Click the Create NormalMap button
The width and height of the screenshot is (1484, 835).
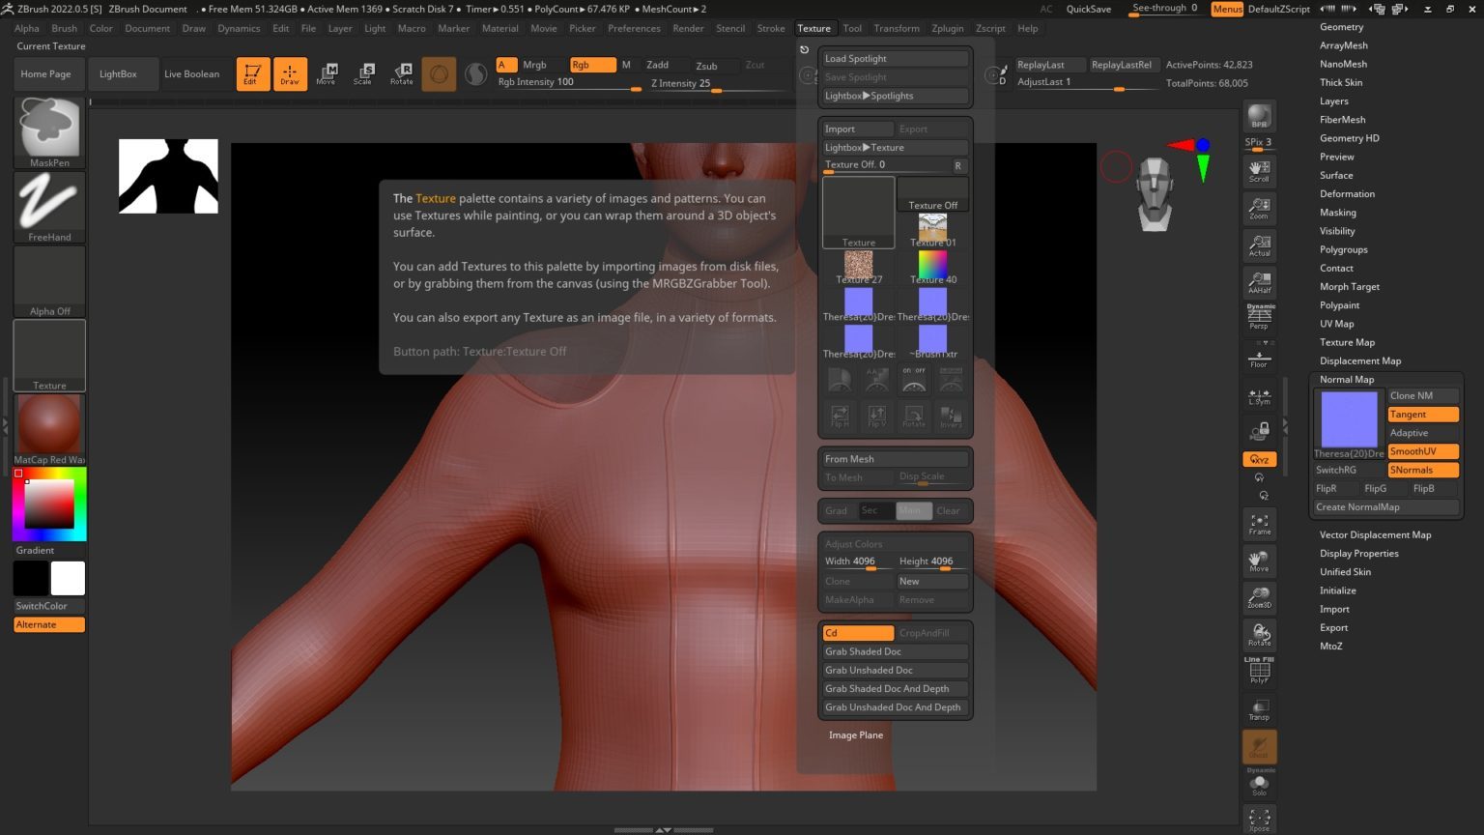click(1385, 506)
